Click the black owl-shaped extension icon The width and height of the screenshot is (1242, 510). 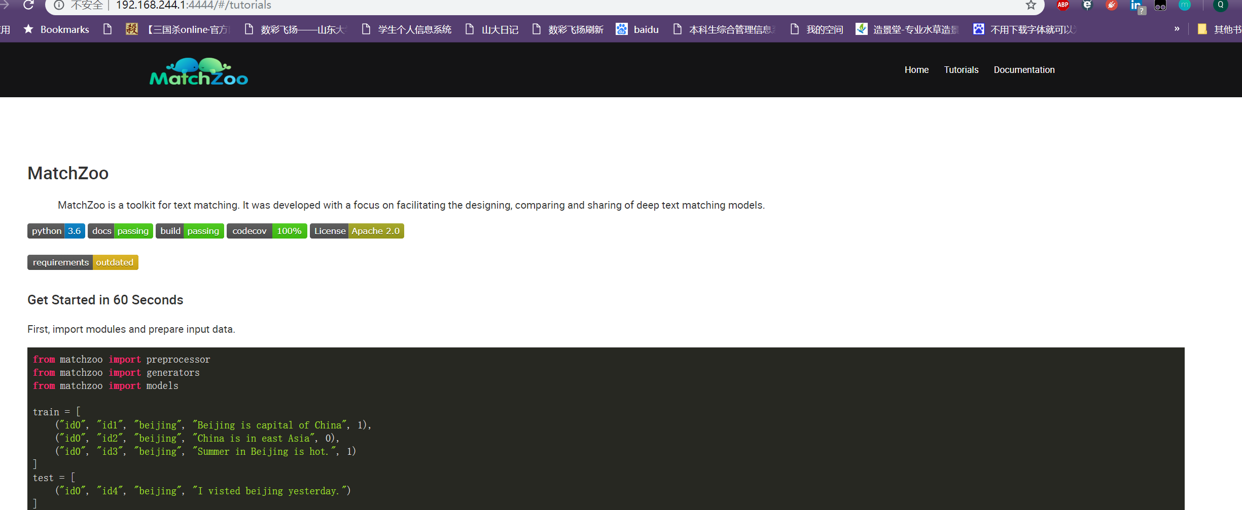click(x=1160, y=6)
